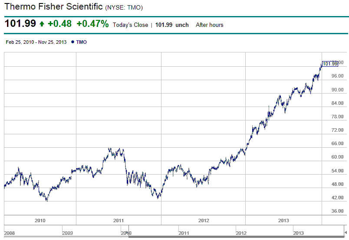The image size is (349, 240).
Task: Click the 90.00 y-axis label
Action: point(337,90)
